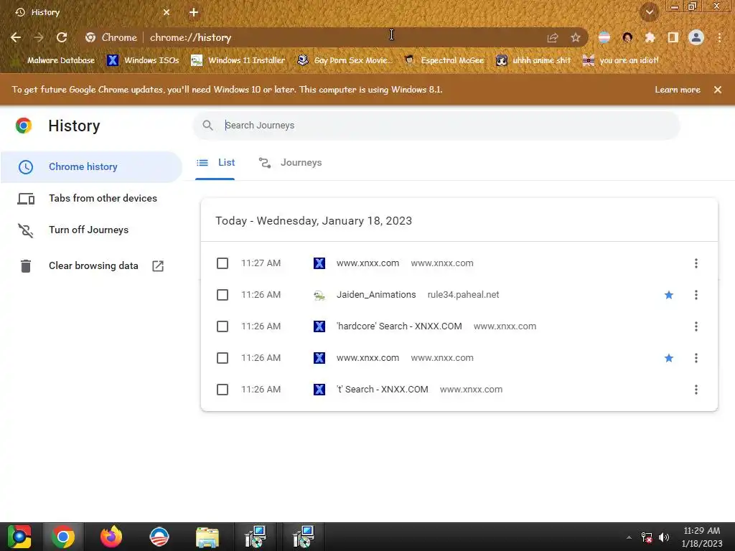Image resolution: width=735 pixels, height=551 pixels.
Task: Show hidden tray icons arrow
Action: 629,537
